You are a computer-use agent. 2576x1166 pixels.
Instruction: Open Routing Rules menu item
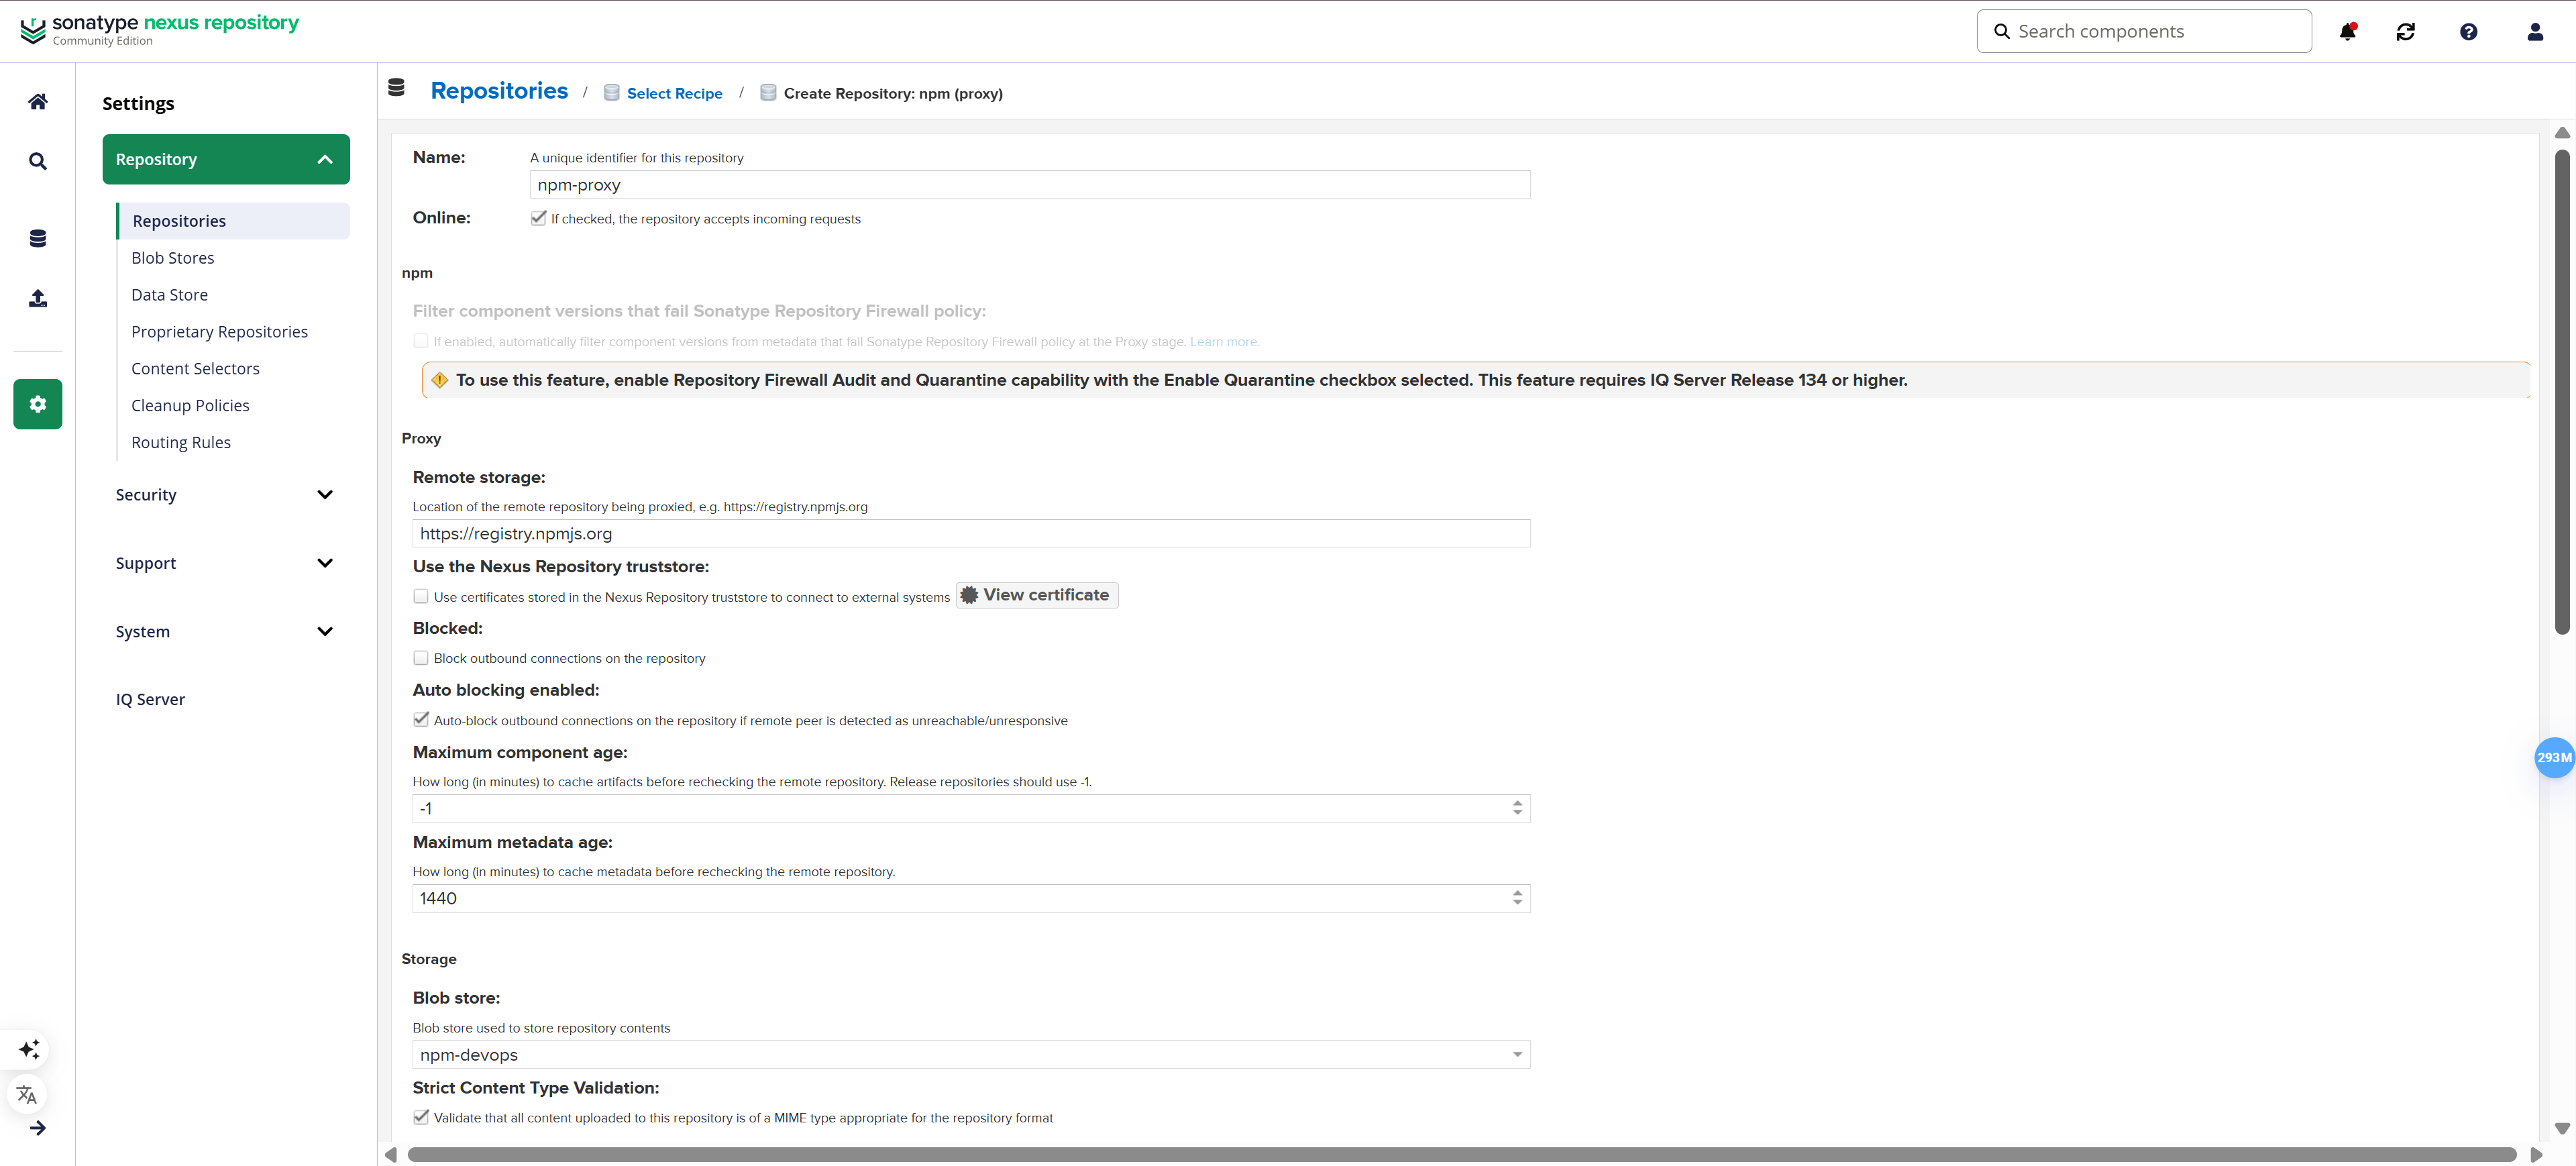181,442
